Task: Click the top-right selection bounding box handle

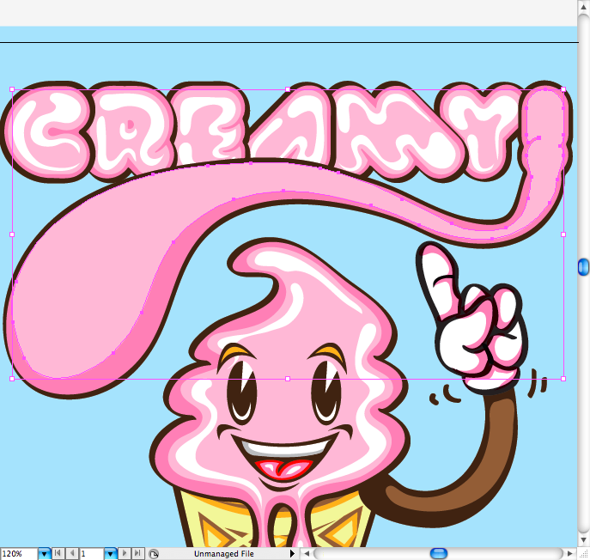Action: pyautogui.click(x=563, y=89)
